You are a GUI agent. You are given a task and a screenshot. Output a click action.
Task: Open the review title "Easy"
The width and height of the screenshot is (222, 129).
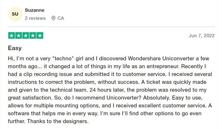[x=15, y=48]
